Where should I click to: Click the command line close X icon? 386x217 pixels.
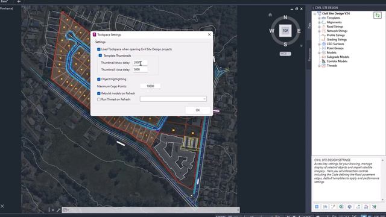pyautogui.click(x=52, y=210)
